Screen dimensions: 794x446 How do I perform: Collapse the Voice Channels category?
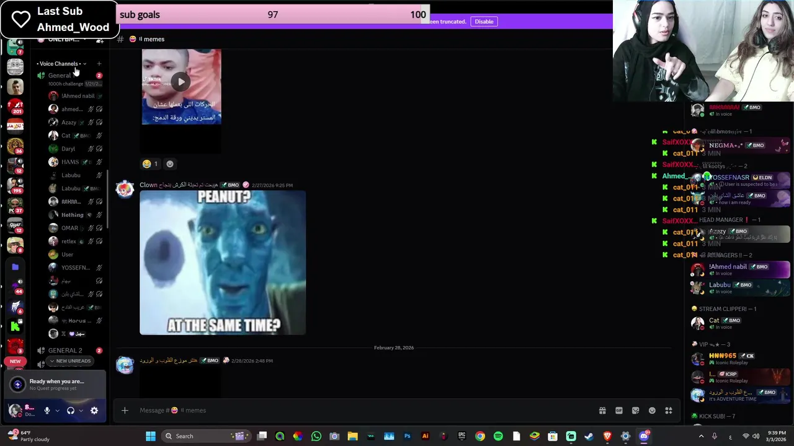point(61,64)
